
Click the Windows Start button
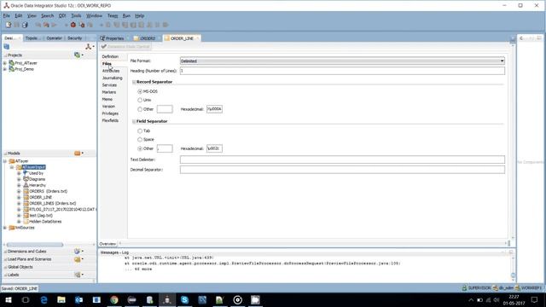9,299
